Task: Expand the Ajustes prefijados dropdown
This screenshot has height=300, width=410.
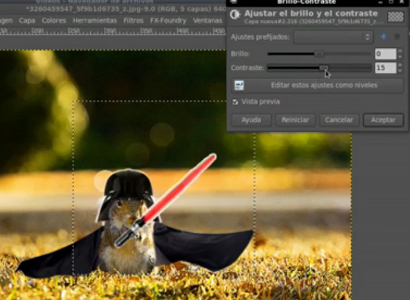Action: pyautogui.click(x=333, y=37)
